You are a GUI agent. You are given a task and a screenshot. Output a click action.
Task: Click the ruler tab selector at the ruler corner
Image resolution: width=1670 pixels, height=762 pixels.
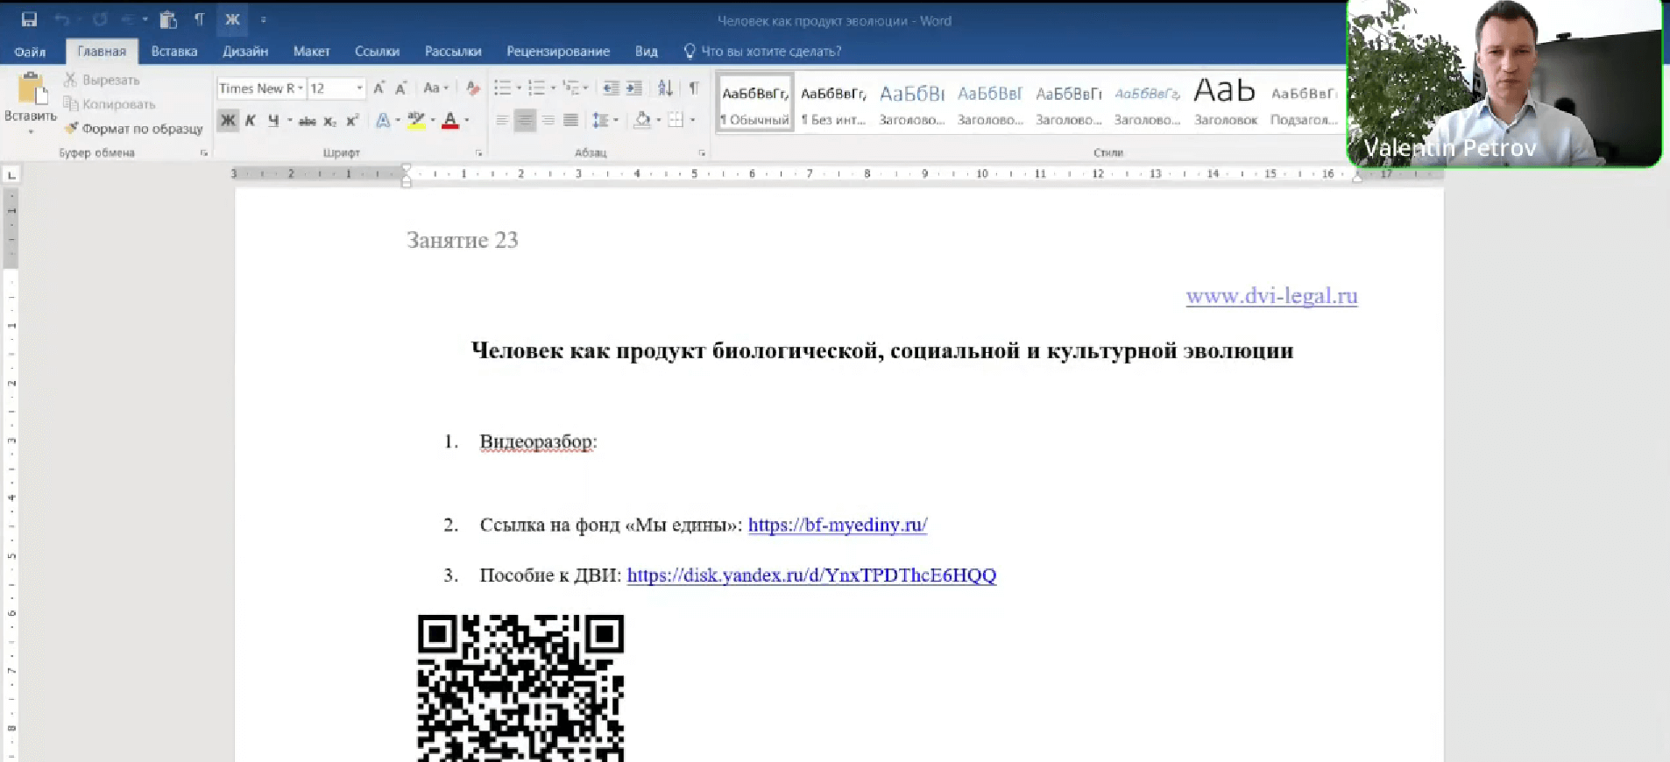click(11, 175)
